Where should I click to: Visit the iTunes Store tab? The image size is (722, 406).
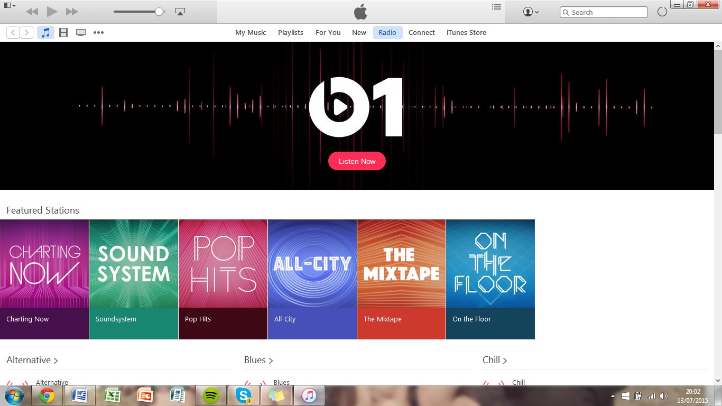tap(466, 32)
